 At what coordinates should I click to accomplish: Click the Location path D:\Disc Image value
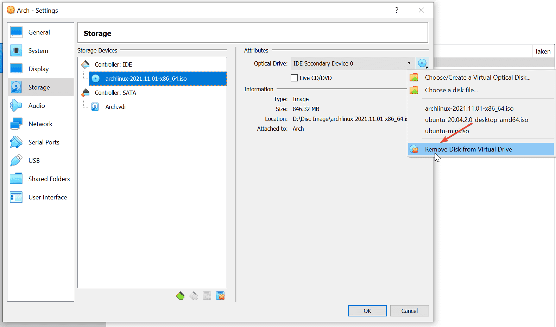coord(350,119)
